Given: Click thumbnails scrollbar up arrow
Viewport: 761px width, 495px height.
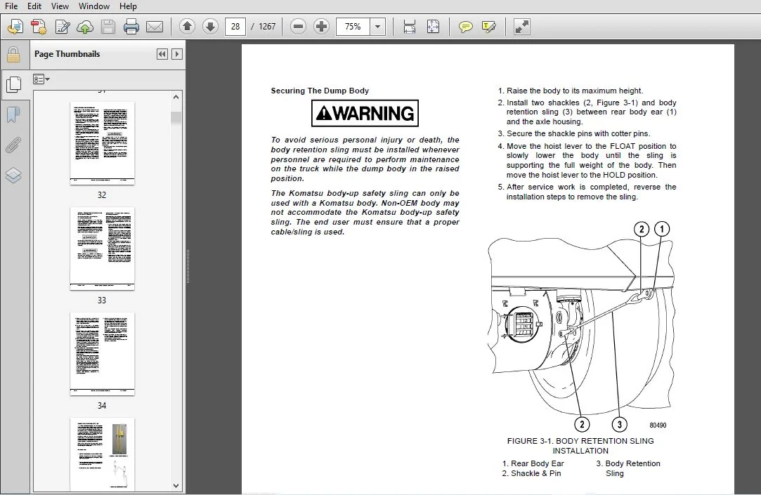Looking at the screenshot, I should [176, 97].
